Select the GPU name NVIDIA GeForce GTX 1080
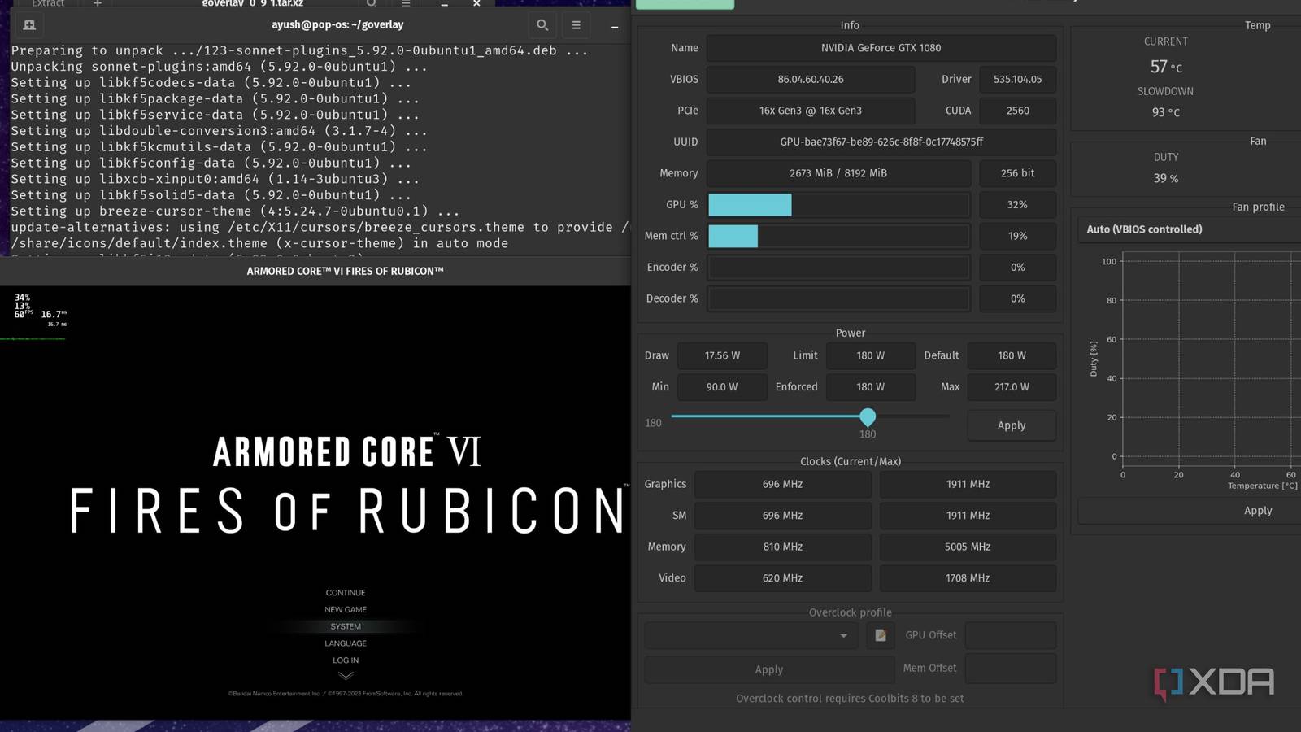 tap(881, 48)
